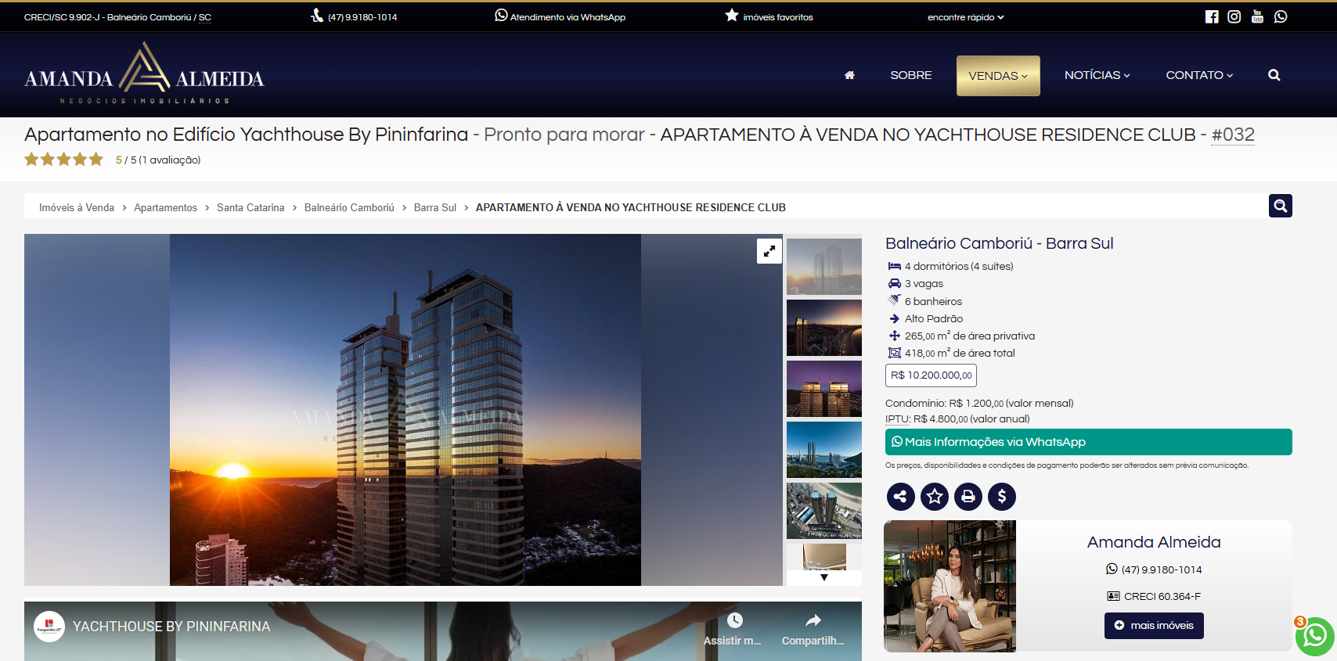Click 'Mais Informações via WhatsApp' button
Image resolution: width=1337 pixels, height=661 pixels.
point(1088,442)
